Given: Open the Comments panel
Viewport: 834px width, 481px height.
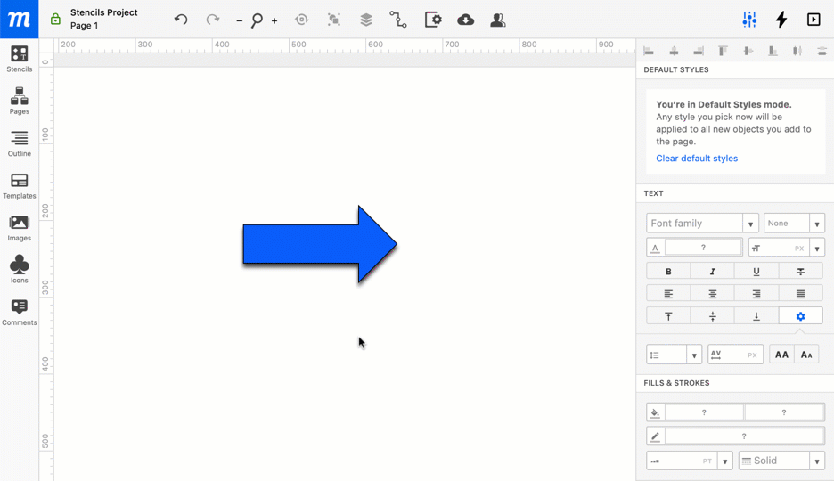Looking at the screenshot, I should click(19, 312).
